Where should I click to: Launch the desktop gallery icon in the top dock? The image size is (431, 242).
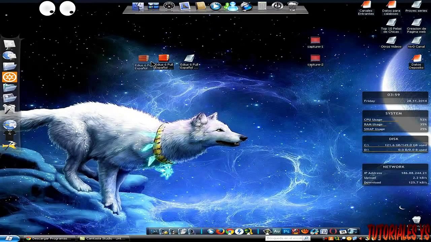153,6
